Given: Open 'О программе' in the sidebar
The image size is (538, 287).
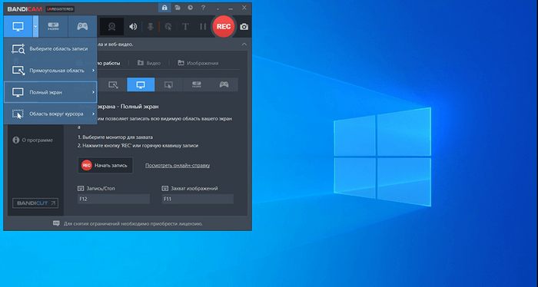Looking at the screenshot, I should [x=32, y=140].
